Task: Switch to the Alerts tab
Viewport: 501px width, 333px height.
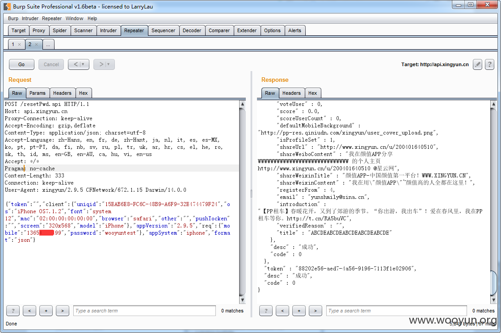Action: 295,30
